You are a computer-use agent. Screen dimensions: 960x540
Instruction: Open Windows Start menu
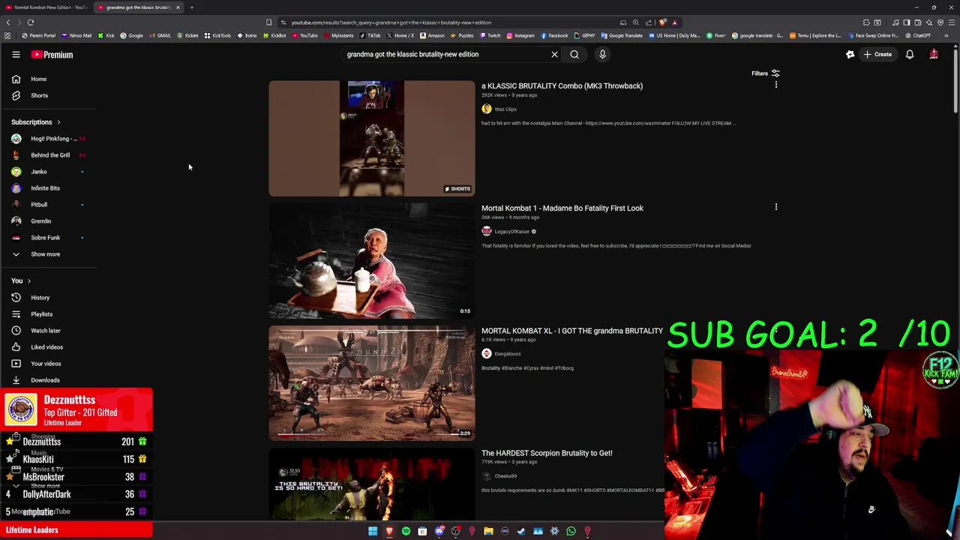[x=373, y=531]
